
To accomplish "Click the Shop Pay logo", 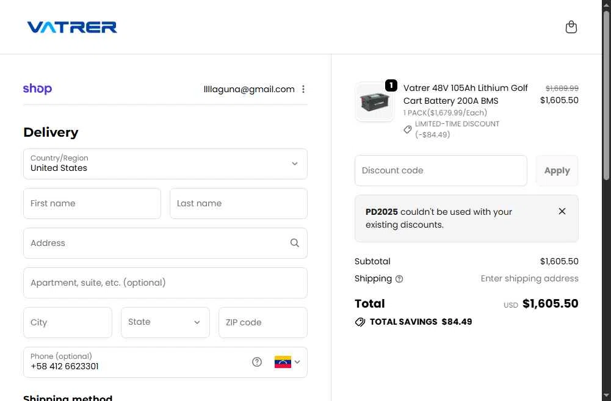I will coord(37,89).
